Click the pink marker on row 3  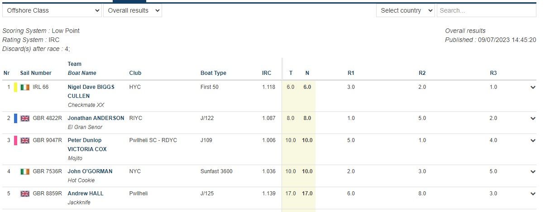click(16, 140)
